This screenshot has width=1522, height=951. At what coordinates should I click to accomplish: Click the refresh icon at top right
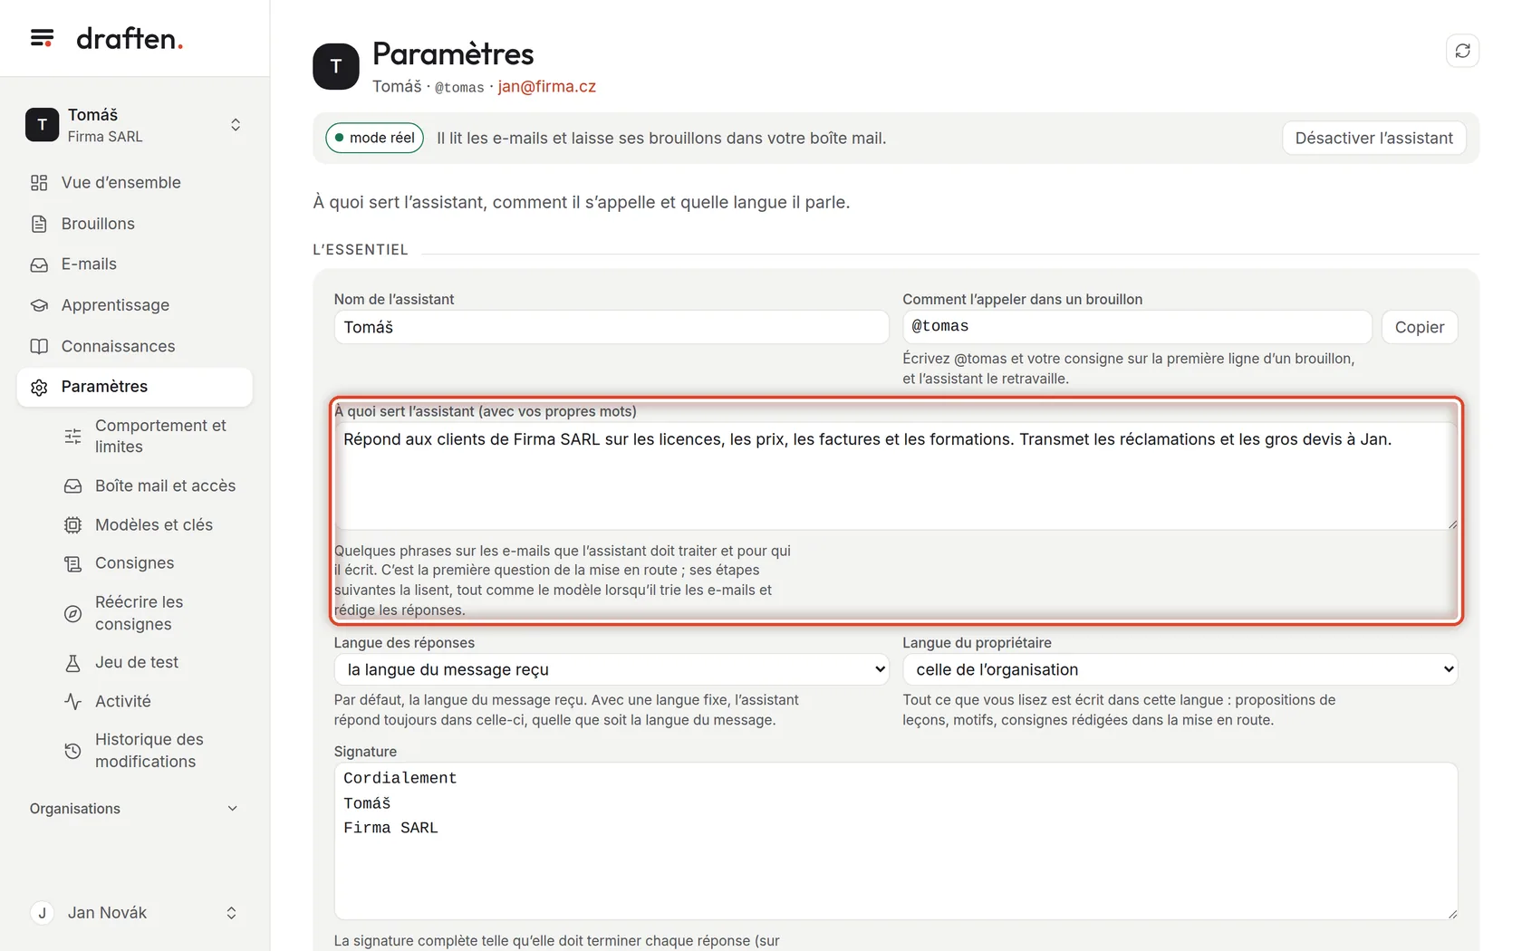click(x=1462, y=51)
